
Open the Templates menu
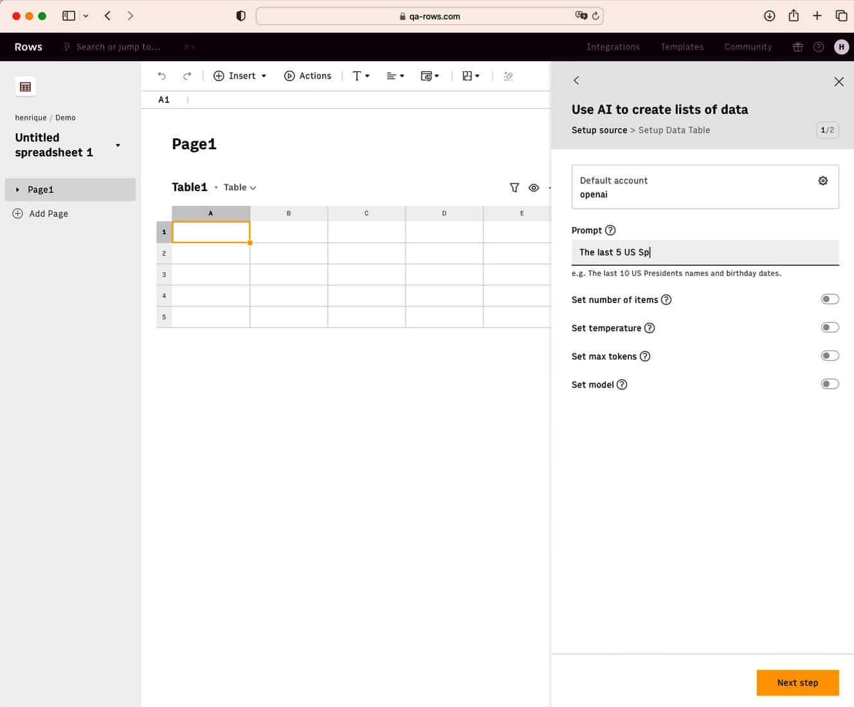[x=682, y=46]
